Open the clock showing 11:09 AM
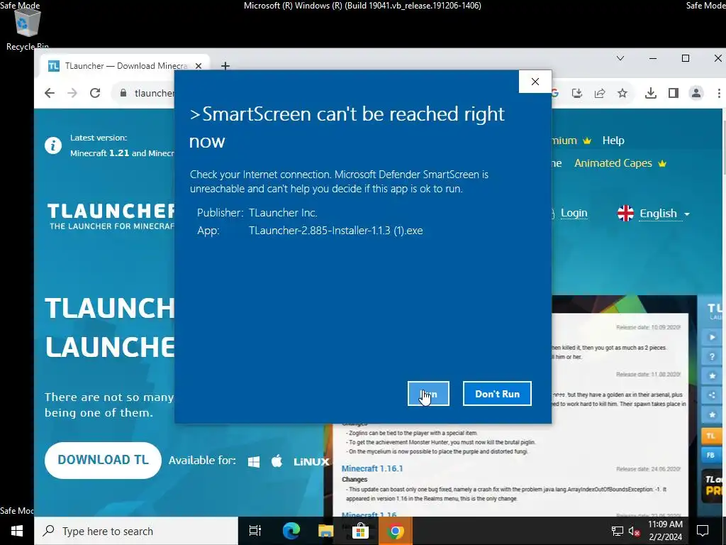This screenshot has height=545, width=726. (x=665, y=531)
